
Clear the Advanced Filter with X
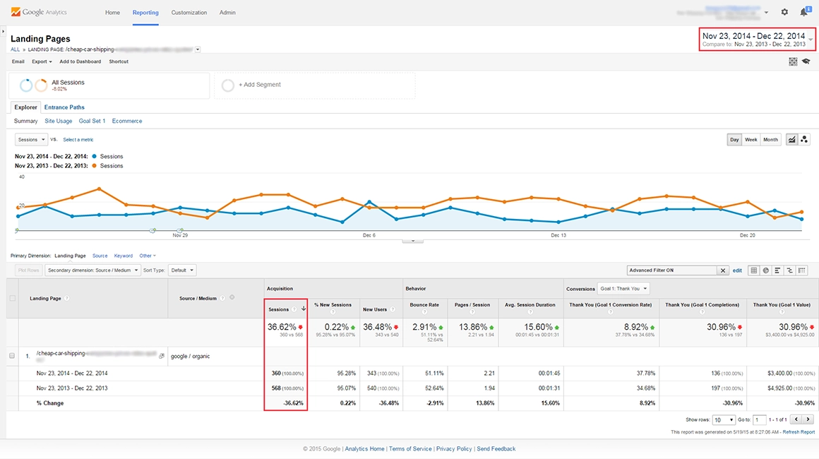click(x=723, y=270)
